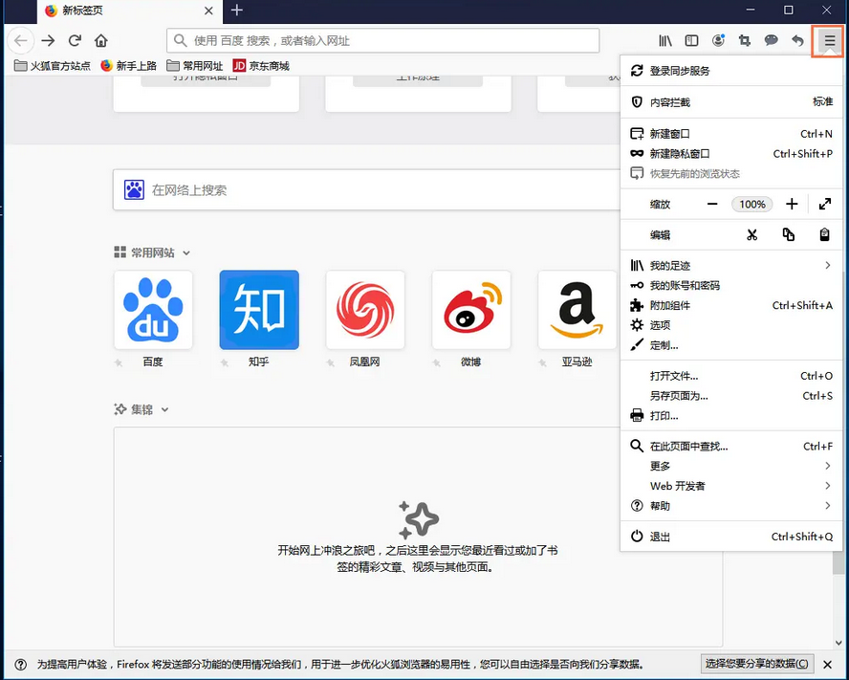Click the notification bar help icon
Viewport: 849px width, 680px height.
21,665
